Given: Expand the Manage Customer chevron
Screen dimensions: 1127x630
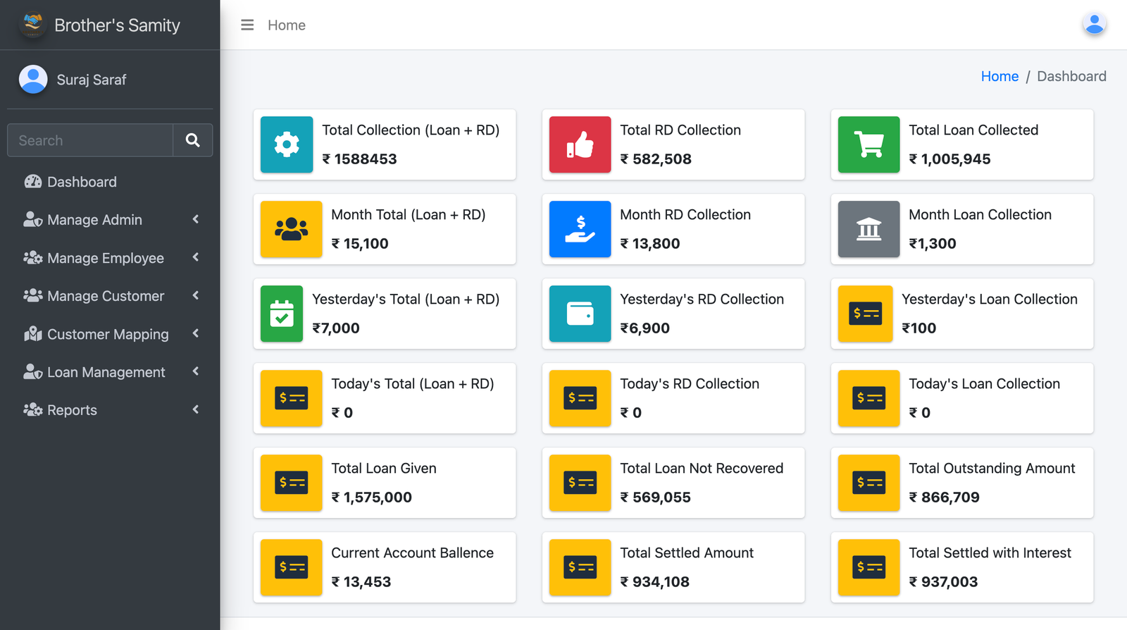Looking at the screenshot, I should coord(196,295).
